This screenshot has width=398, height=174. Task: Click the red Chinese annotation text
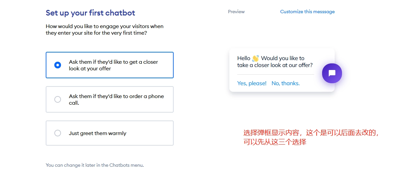[x=311, y=137]
